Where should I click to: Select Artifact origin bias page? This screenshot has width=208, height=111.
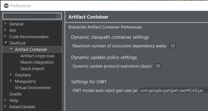(x=37, y=56)
